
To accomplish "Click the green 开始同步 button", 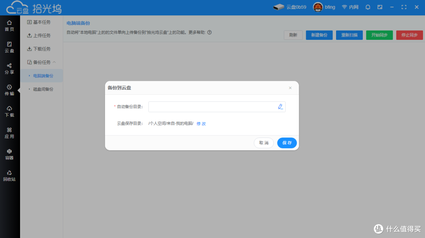I will tap(379, 35).
